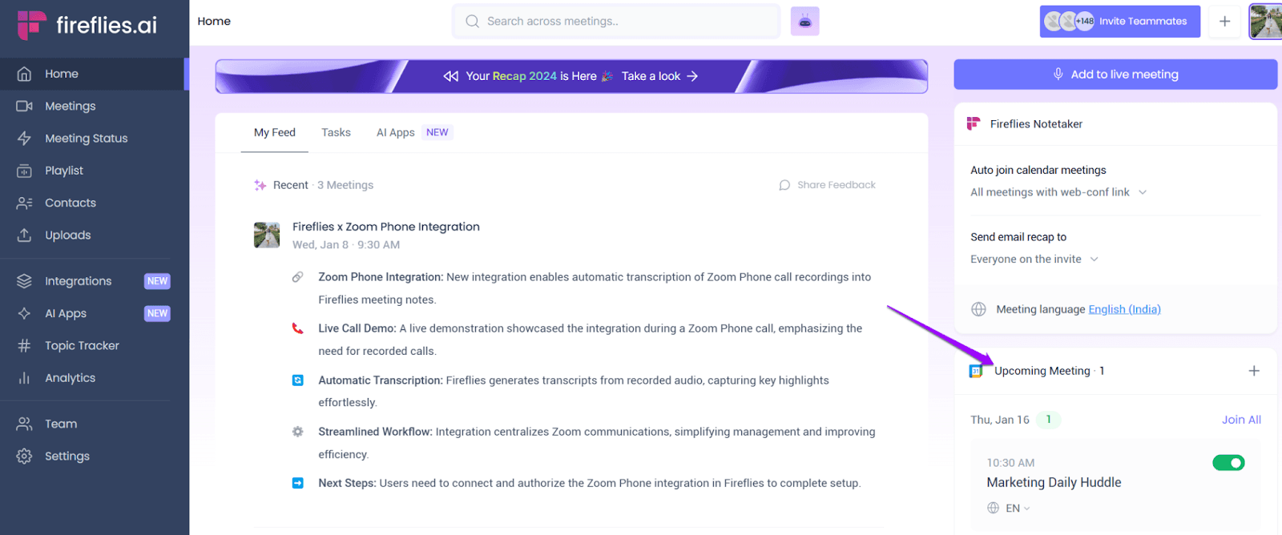Expand Everyone on the invite dropdown

click(1034, 259)
